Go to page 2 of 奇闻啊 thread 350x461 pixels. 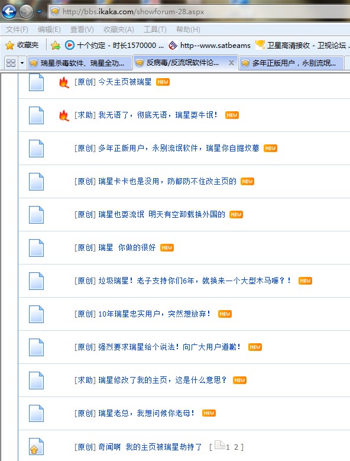click(x=236, y=447)
